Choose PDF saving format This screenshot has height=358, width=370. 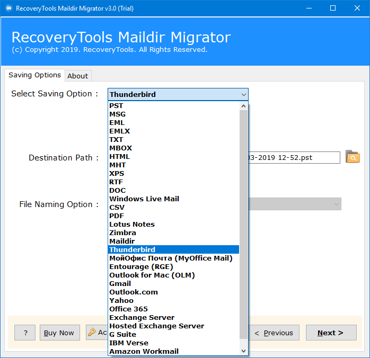click(173, 216)
